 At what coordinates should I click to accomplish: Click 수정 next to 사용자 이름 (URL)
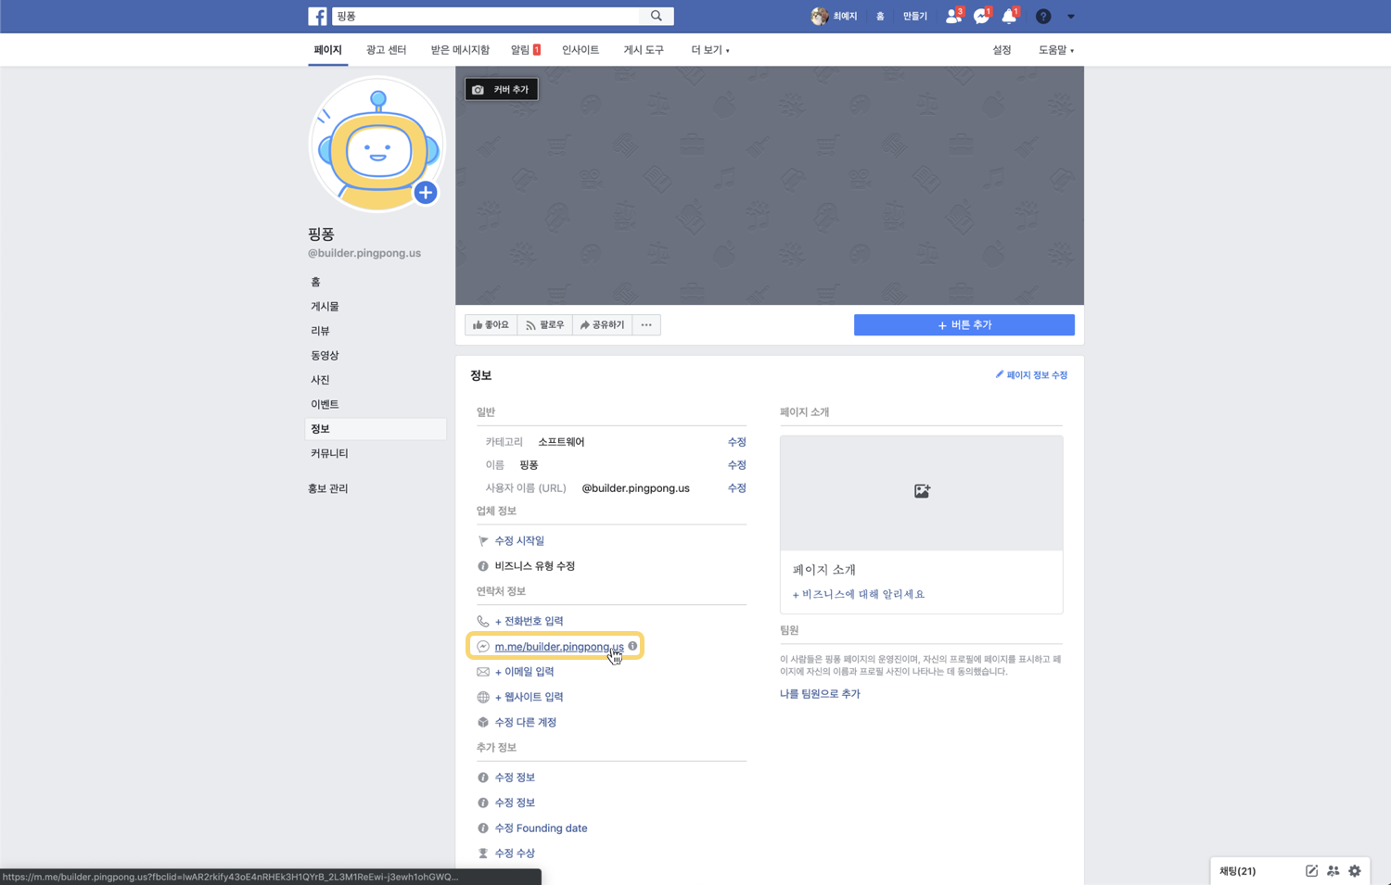736,488
